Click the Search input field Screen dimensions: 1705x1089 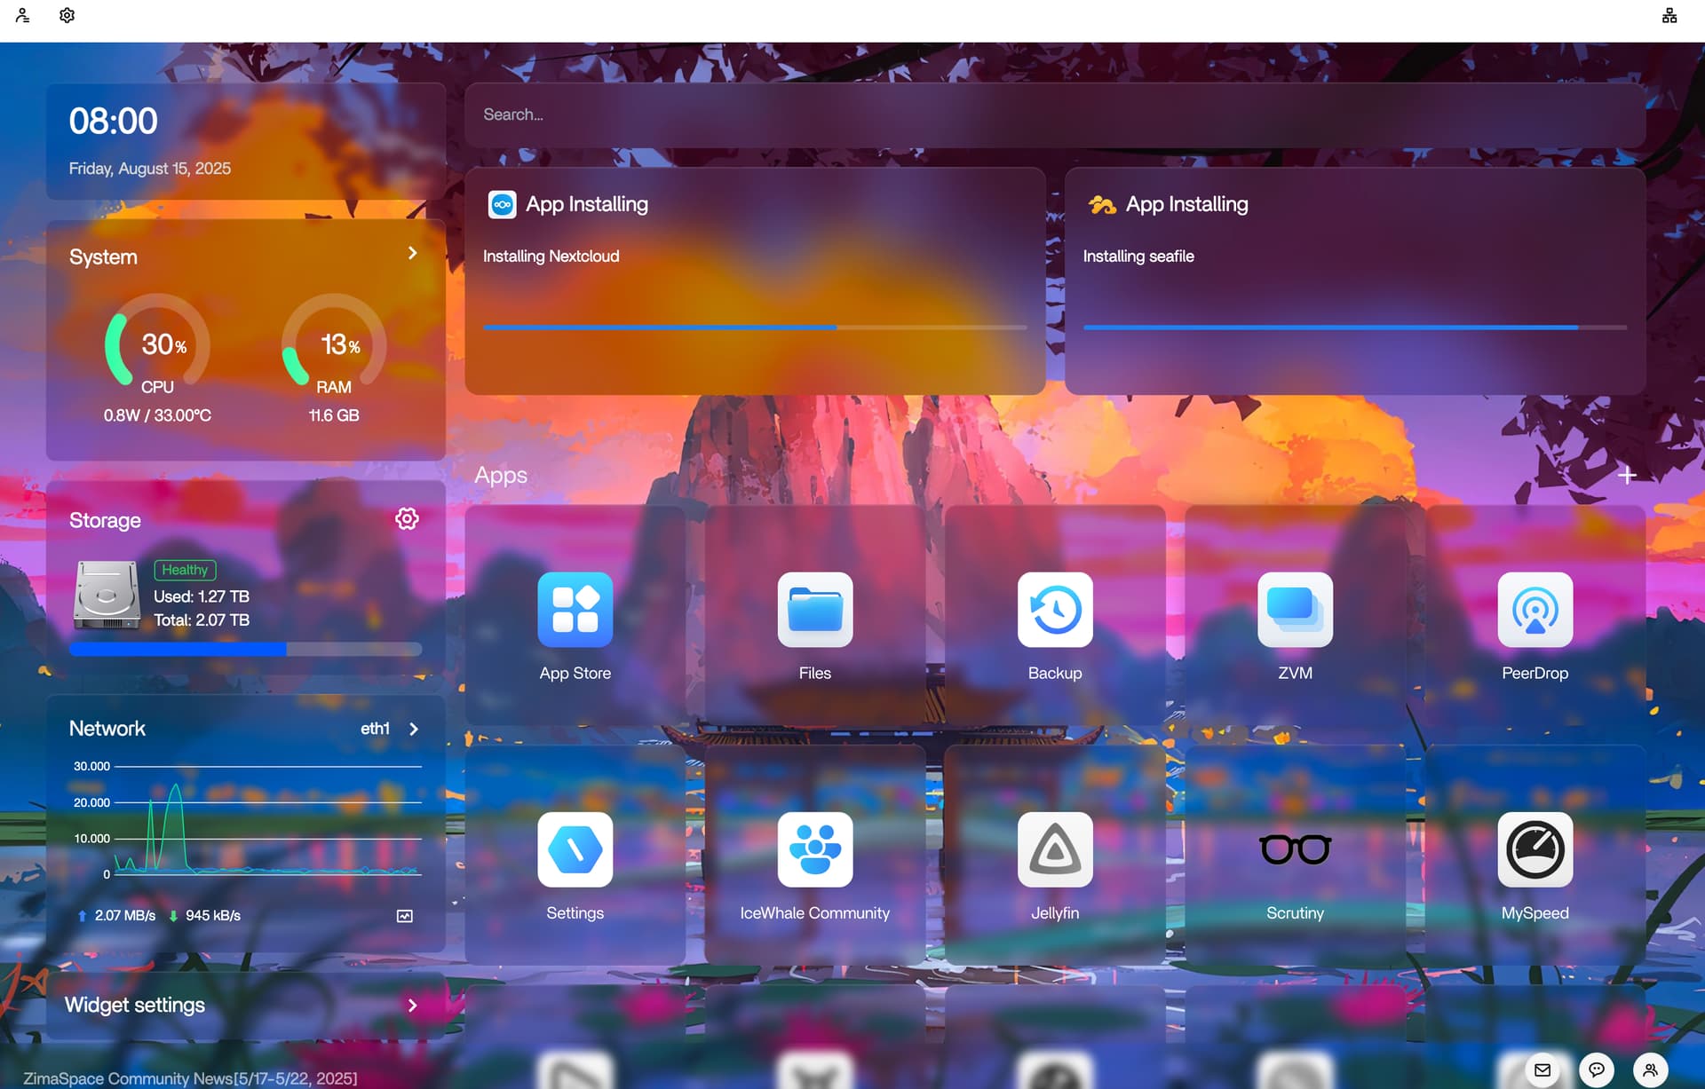pos(1054,114)
